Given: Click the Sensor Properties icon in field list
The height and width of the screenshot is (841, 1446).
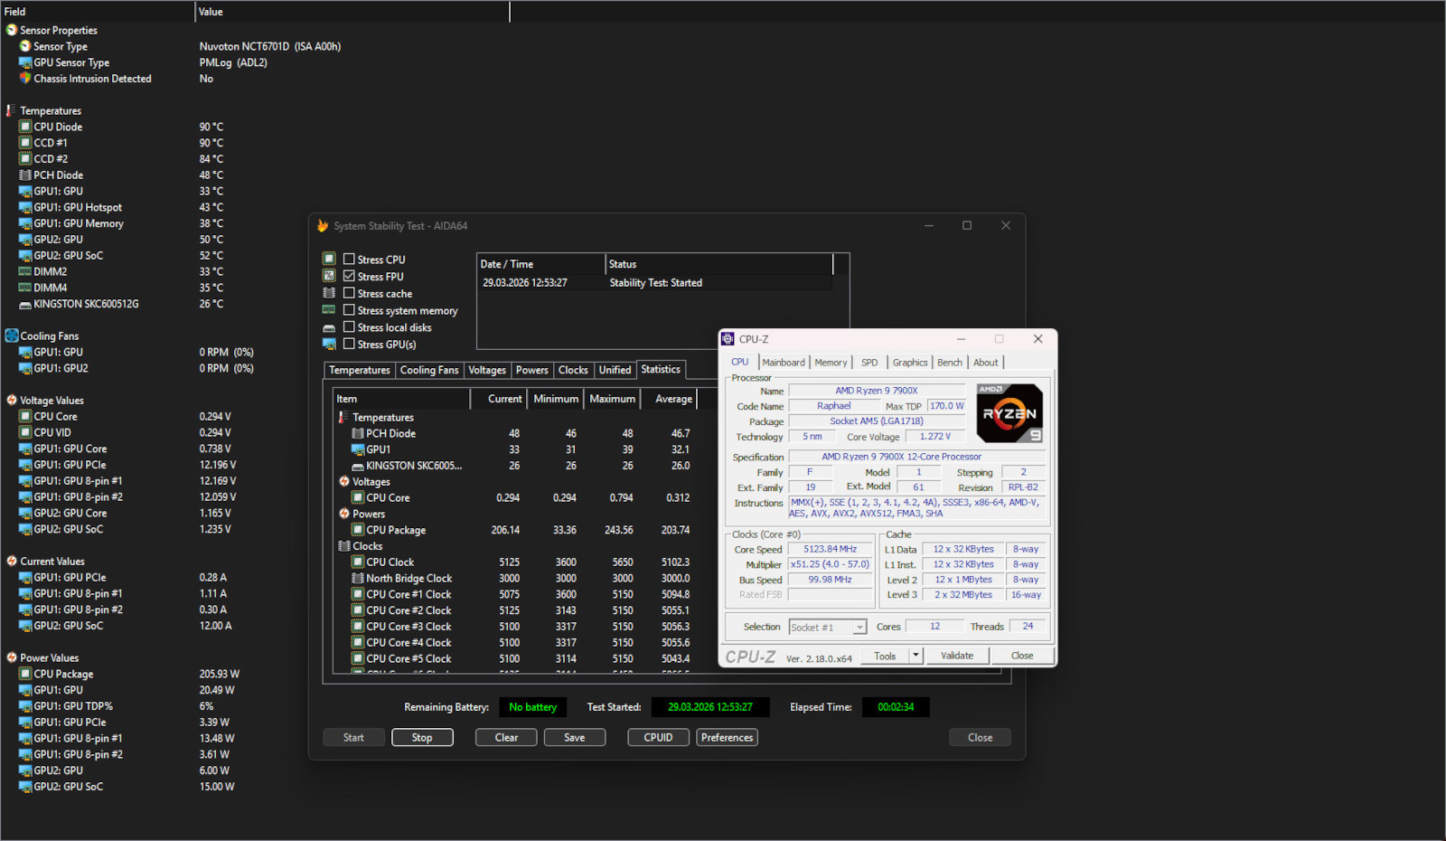Looking at the screenshot, I should 12,30.
